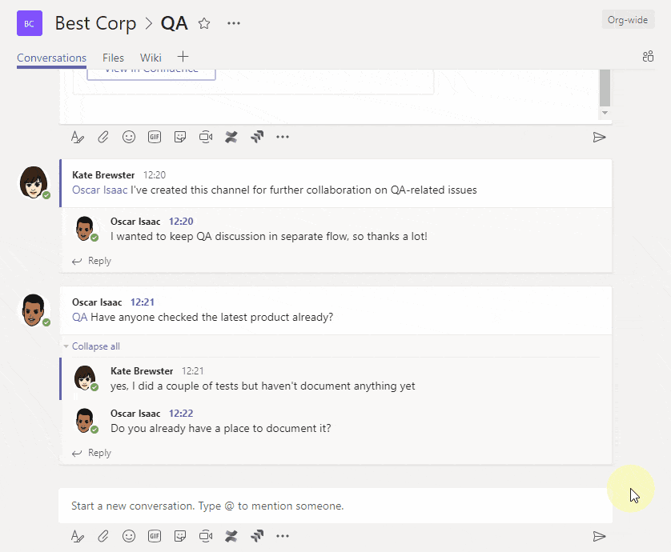Send new conversation with bottom arrow icon

(x=599, y=536)
